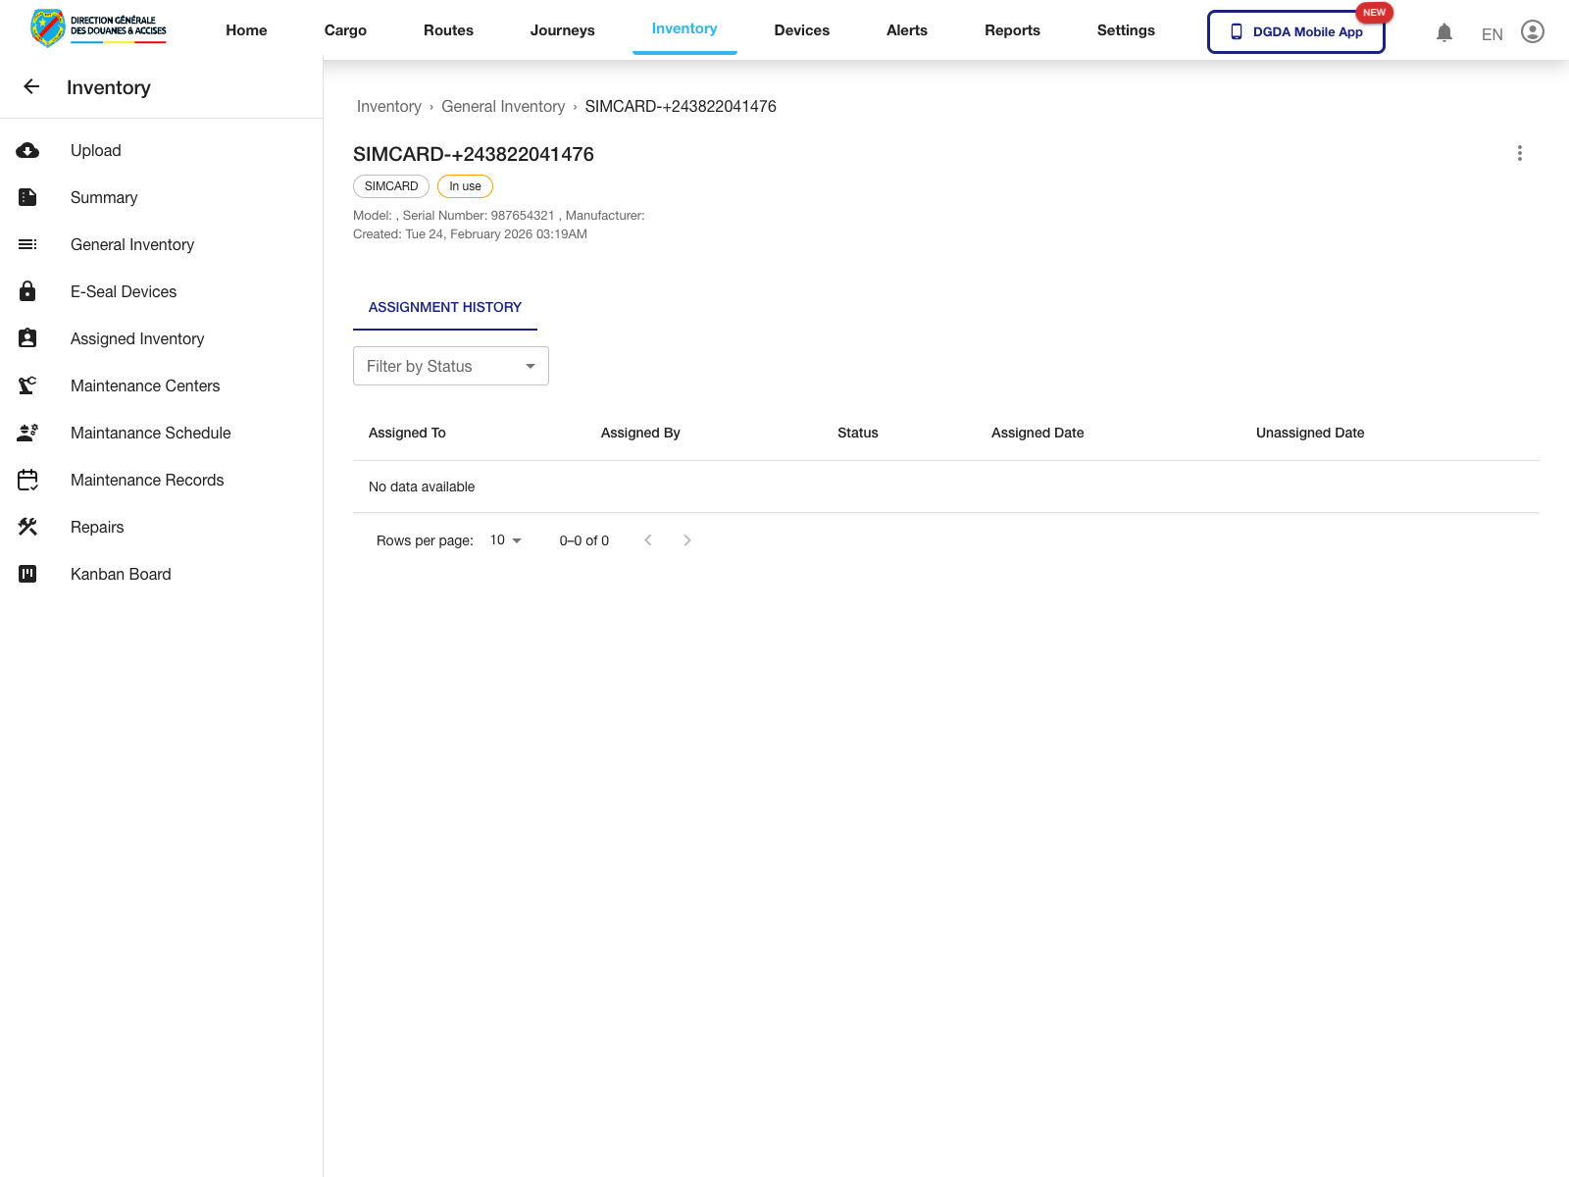Click the back arrow beside Inventory
The image size is (1569, 1177).
(x=31, y=87)
